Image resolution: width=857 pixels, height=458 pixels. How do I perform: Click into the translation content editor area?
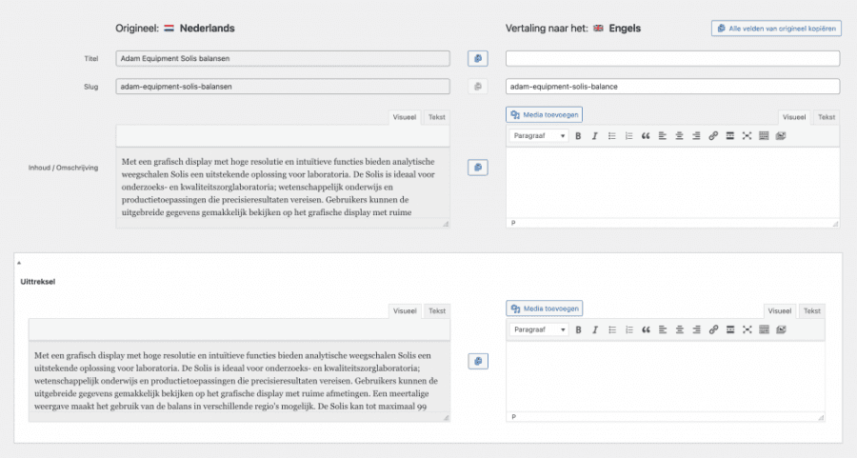coord(673,183)
